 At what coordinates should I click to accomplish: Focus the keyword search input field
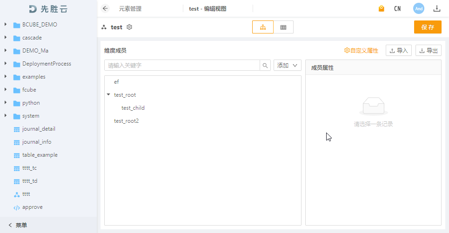tap(181, 66)
